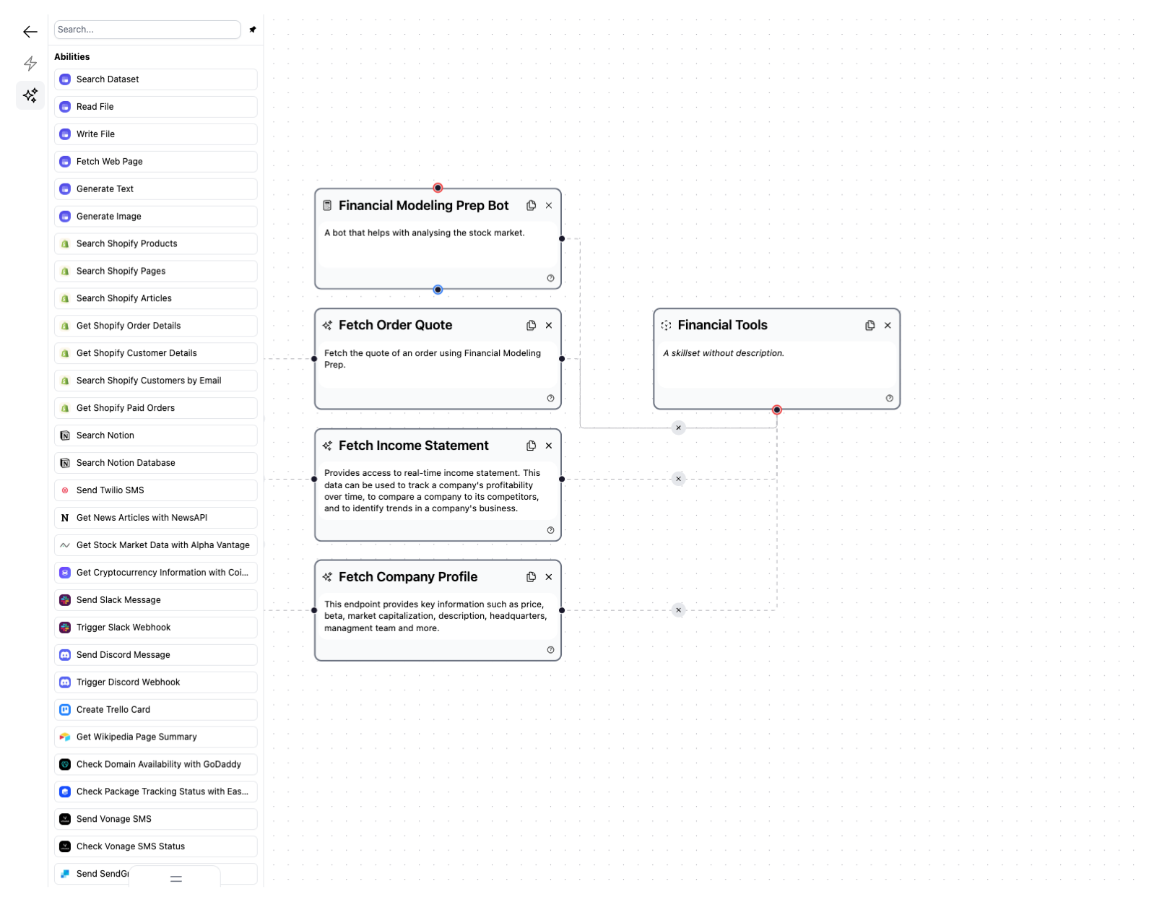1162x902 pixels.
Task: Open help icon on Fetch Income Statement
Action: tap(550, 530)
